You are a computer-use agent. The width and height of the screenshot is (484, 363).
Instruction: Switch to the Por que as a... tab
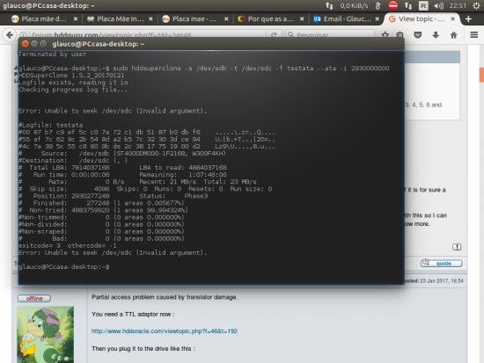click(x=267, y=18)
